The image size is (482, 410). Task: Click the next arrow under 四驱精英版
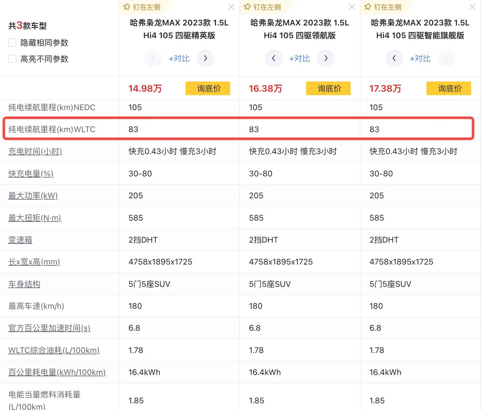pos(205,58)
